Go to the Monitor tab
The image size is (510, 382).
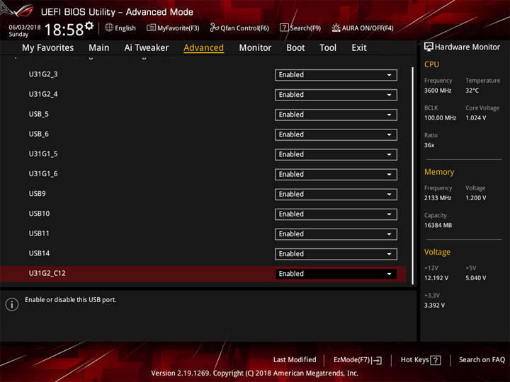pyautogui.click(x=255, y=48)
